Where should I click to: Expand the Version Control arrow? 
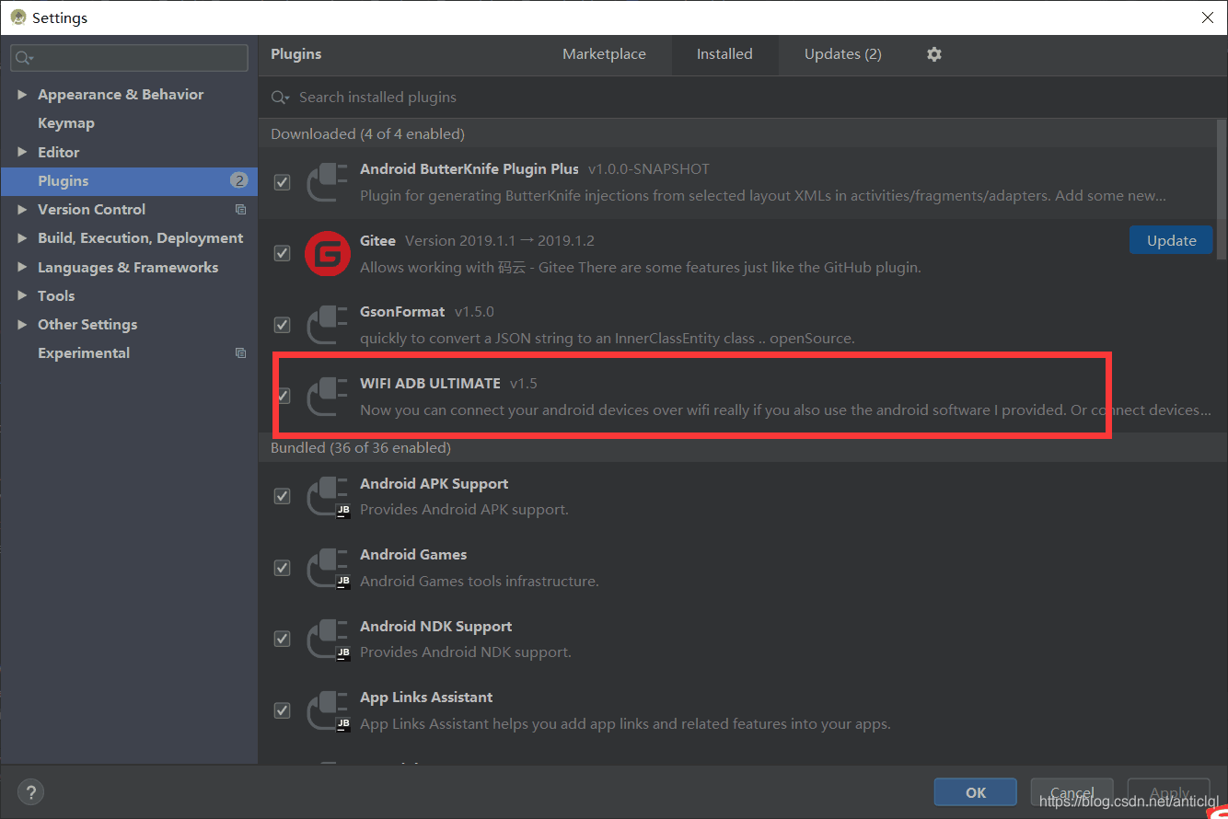click(22, 210)
